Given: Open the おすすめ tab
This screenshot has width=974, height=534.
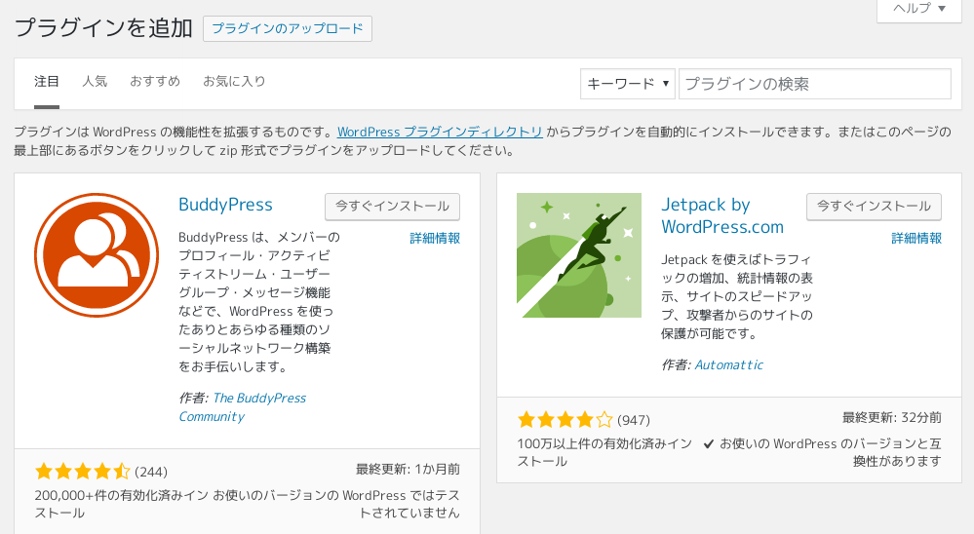Looking at the screenshot, I should [x=155, y=81].
